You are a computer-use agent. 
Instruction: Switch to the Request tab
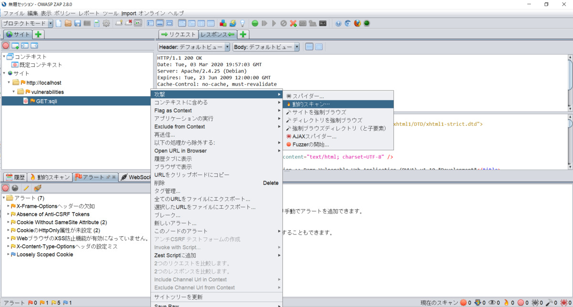coord(179,34)
